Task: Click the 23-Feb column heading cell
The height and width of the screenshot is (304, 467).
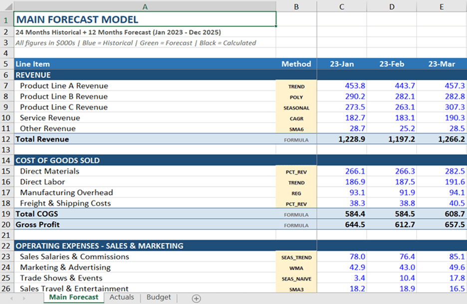Action: click(x=392, y=64)
